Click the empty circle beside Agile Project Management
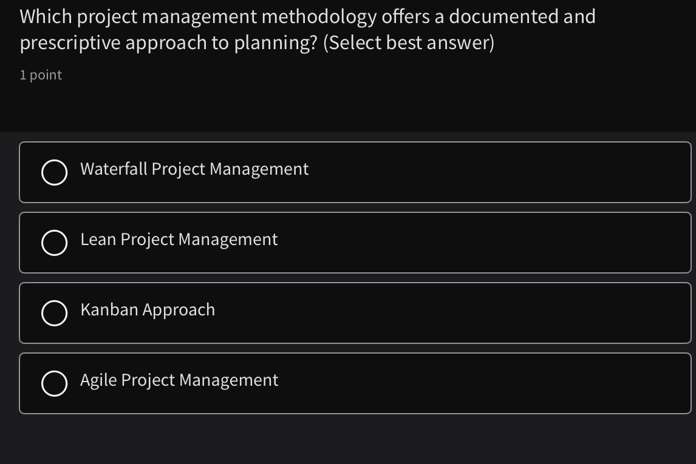Image resolution: width=696 pixels, height=464 pixels. [x=55, y=383]
